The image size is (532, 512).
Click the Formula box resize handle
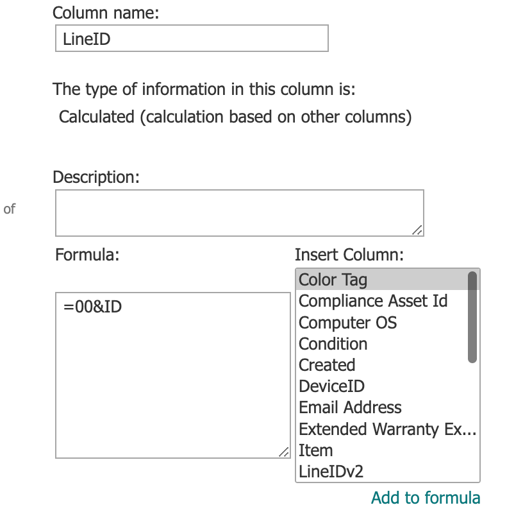point(284,452)
